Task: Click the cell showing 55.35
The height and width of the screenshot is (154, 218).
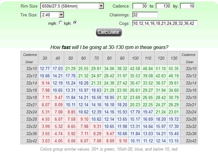Action: coord(174,69)
